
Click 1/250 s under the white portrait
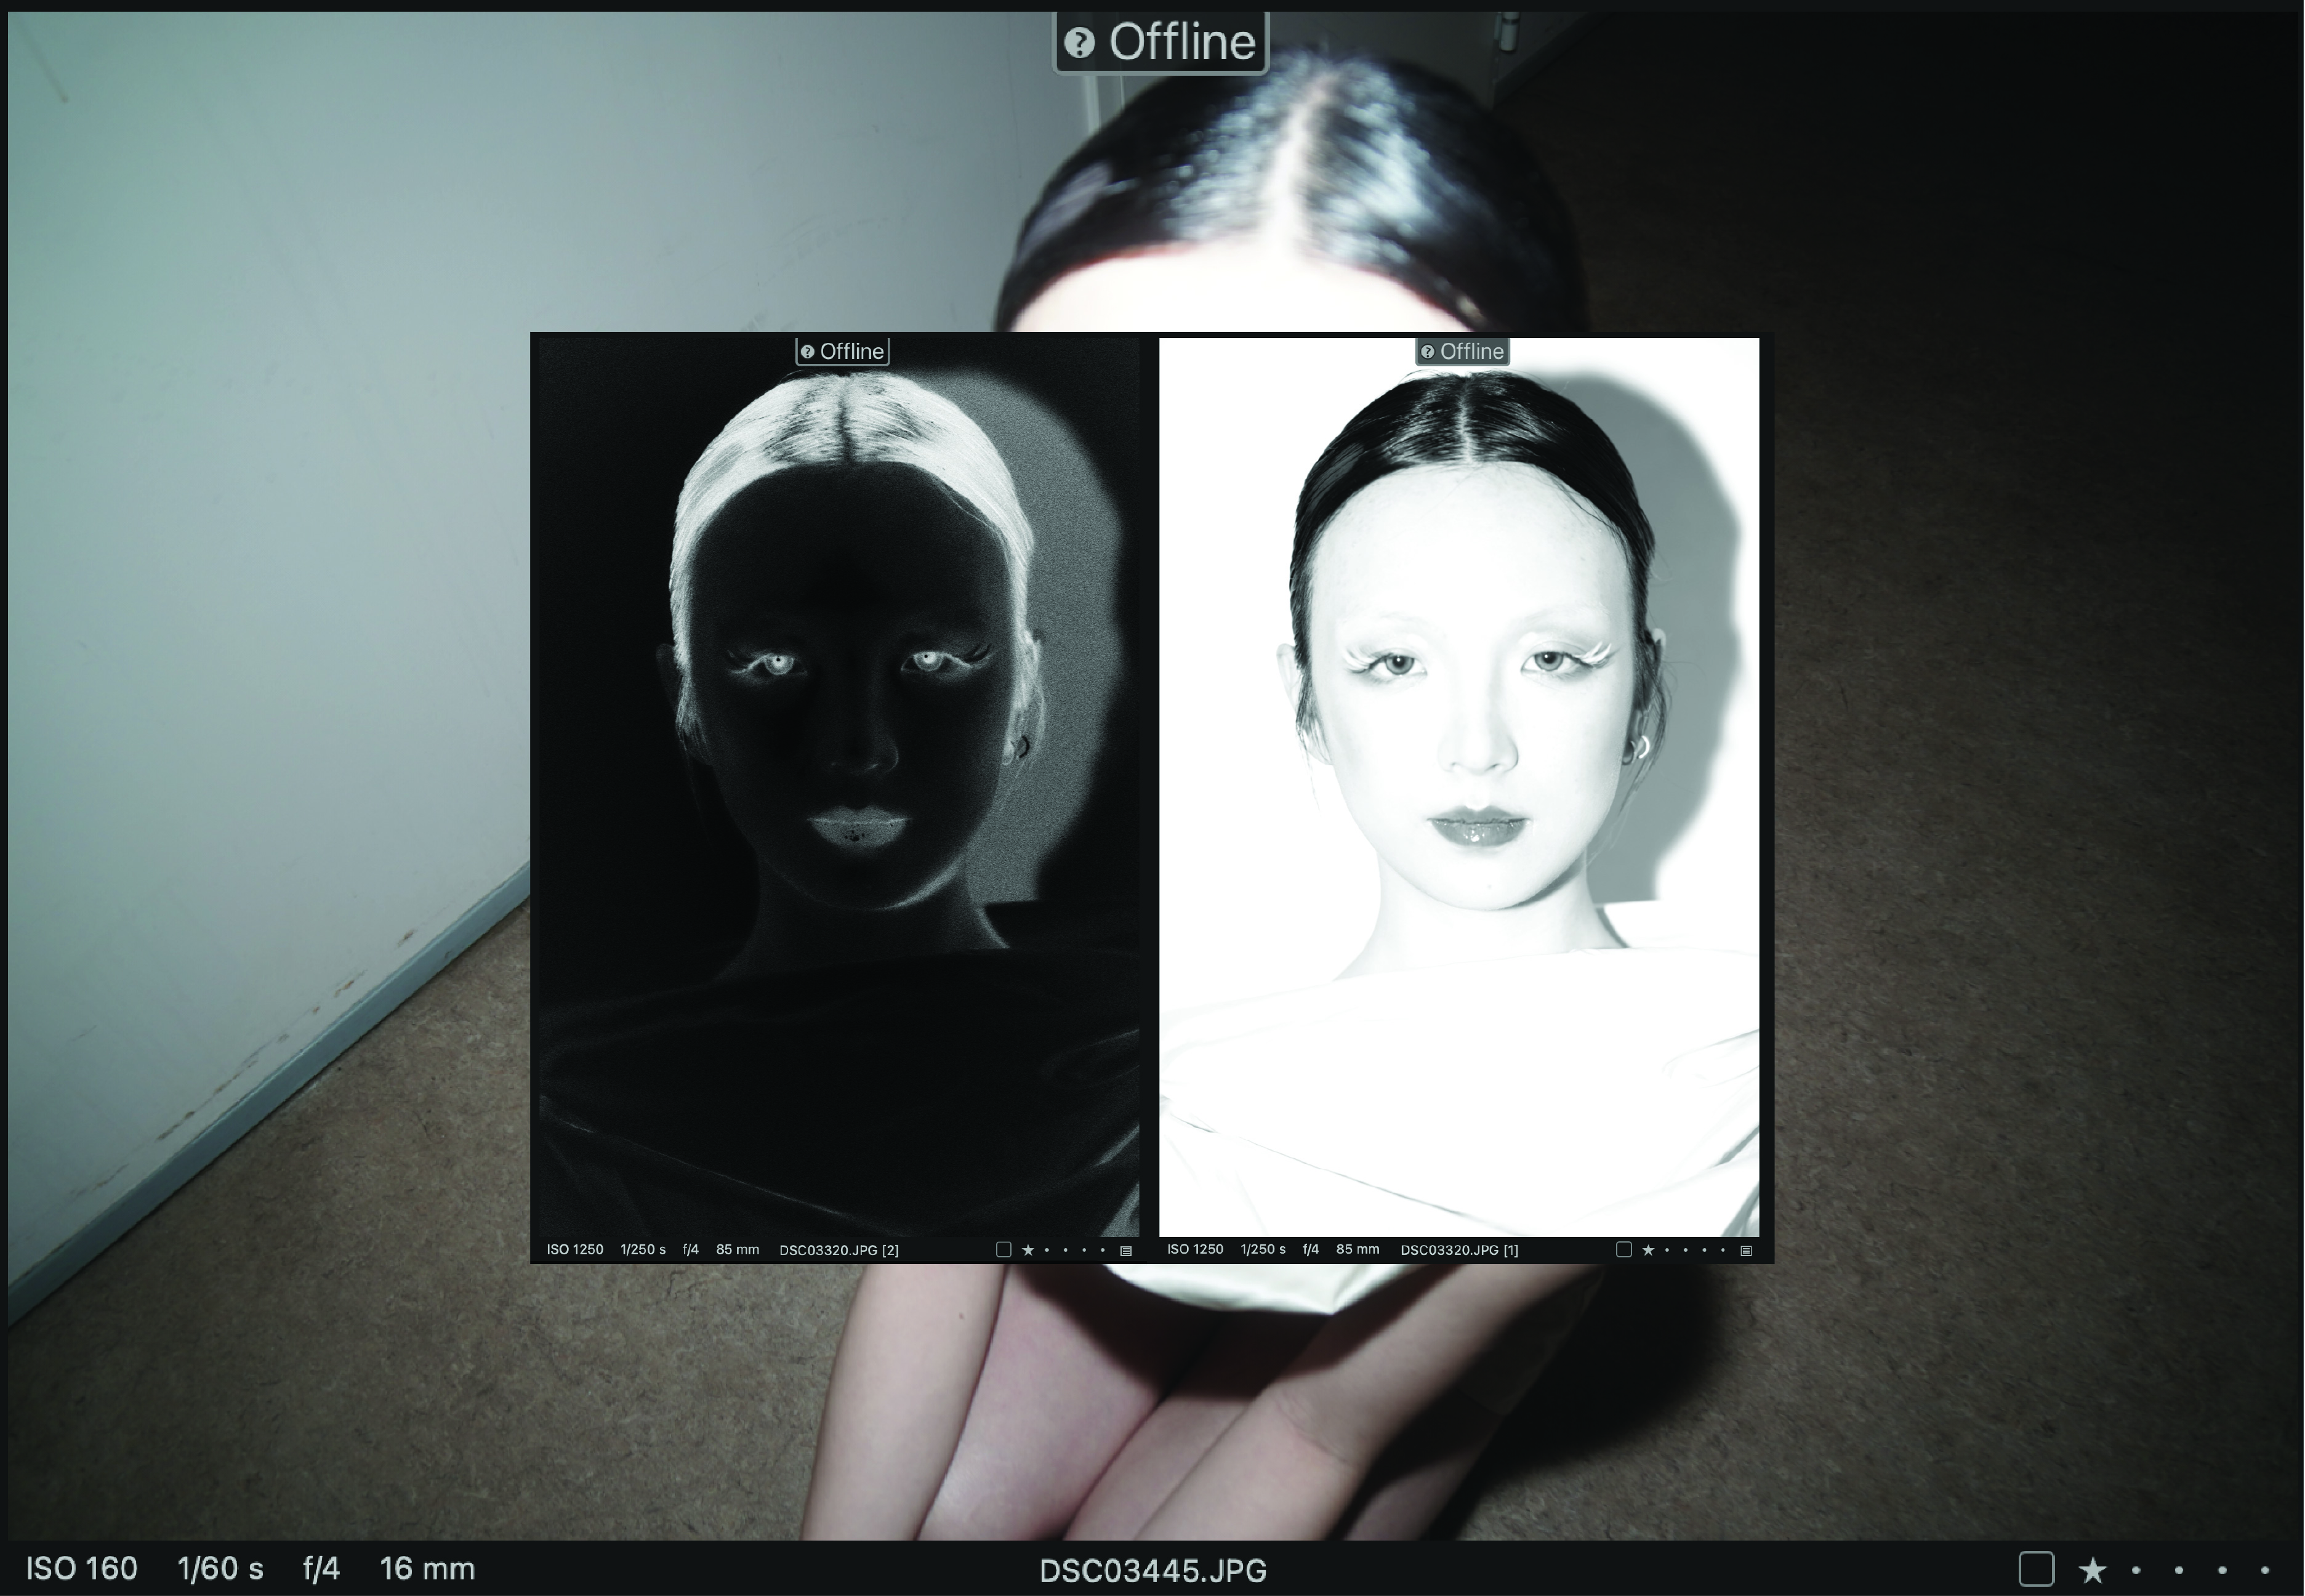[1263, 1250]
